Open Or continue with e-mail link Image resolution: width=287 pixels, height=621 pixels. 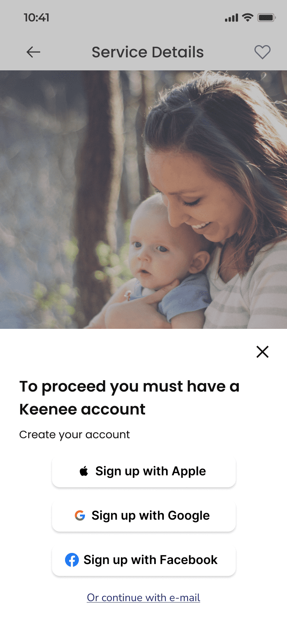[143, 597]
